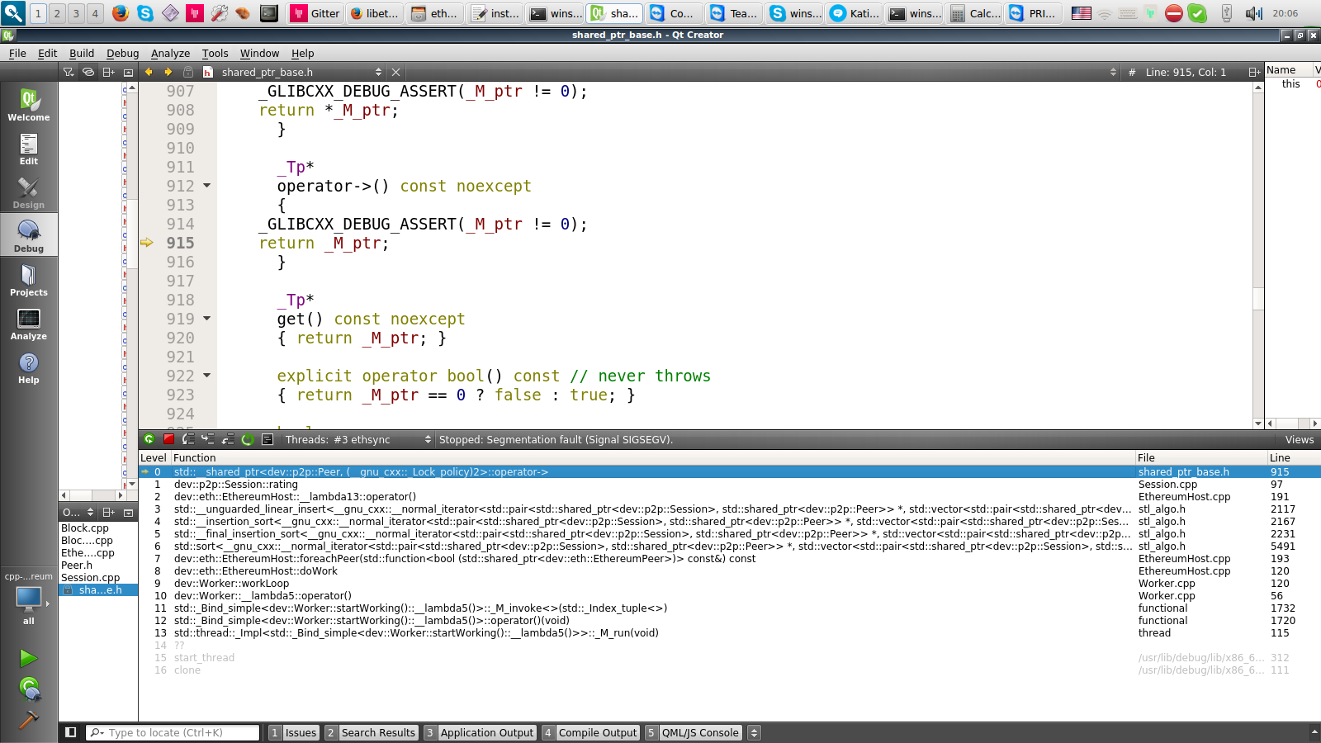
Task: Start debugging with the debug-run icon
Action: [x=29, y=689]
